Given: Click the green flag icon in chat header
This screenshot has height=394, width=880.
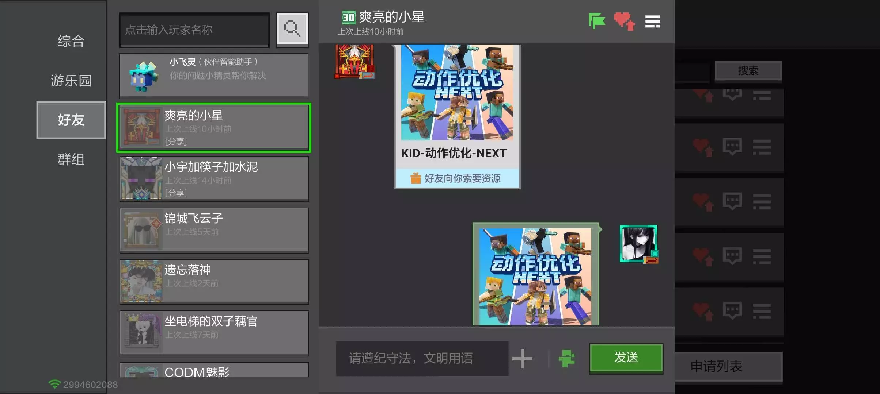Looking at the screenshot, I should coord(597,21).
